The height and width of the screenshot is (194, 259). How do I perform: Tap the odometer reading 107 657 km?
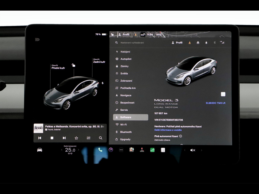pyautogui.click(x=161, y=113)
